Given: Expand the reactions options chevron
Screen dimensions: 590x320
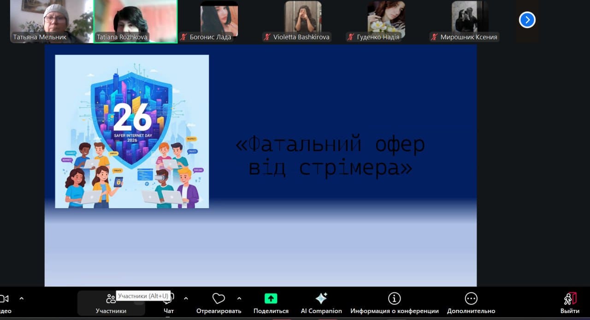Looking at the screenshot, I should (x=239, y=298).
